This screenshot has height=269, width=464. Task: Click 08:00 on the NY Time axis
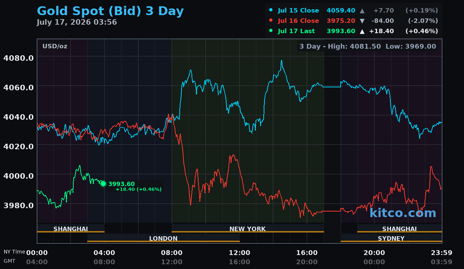(172, 253)
